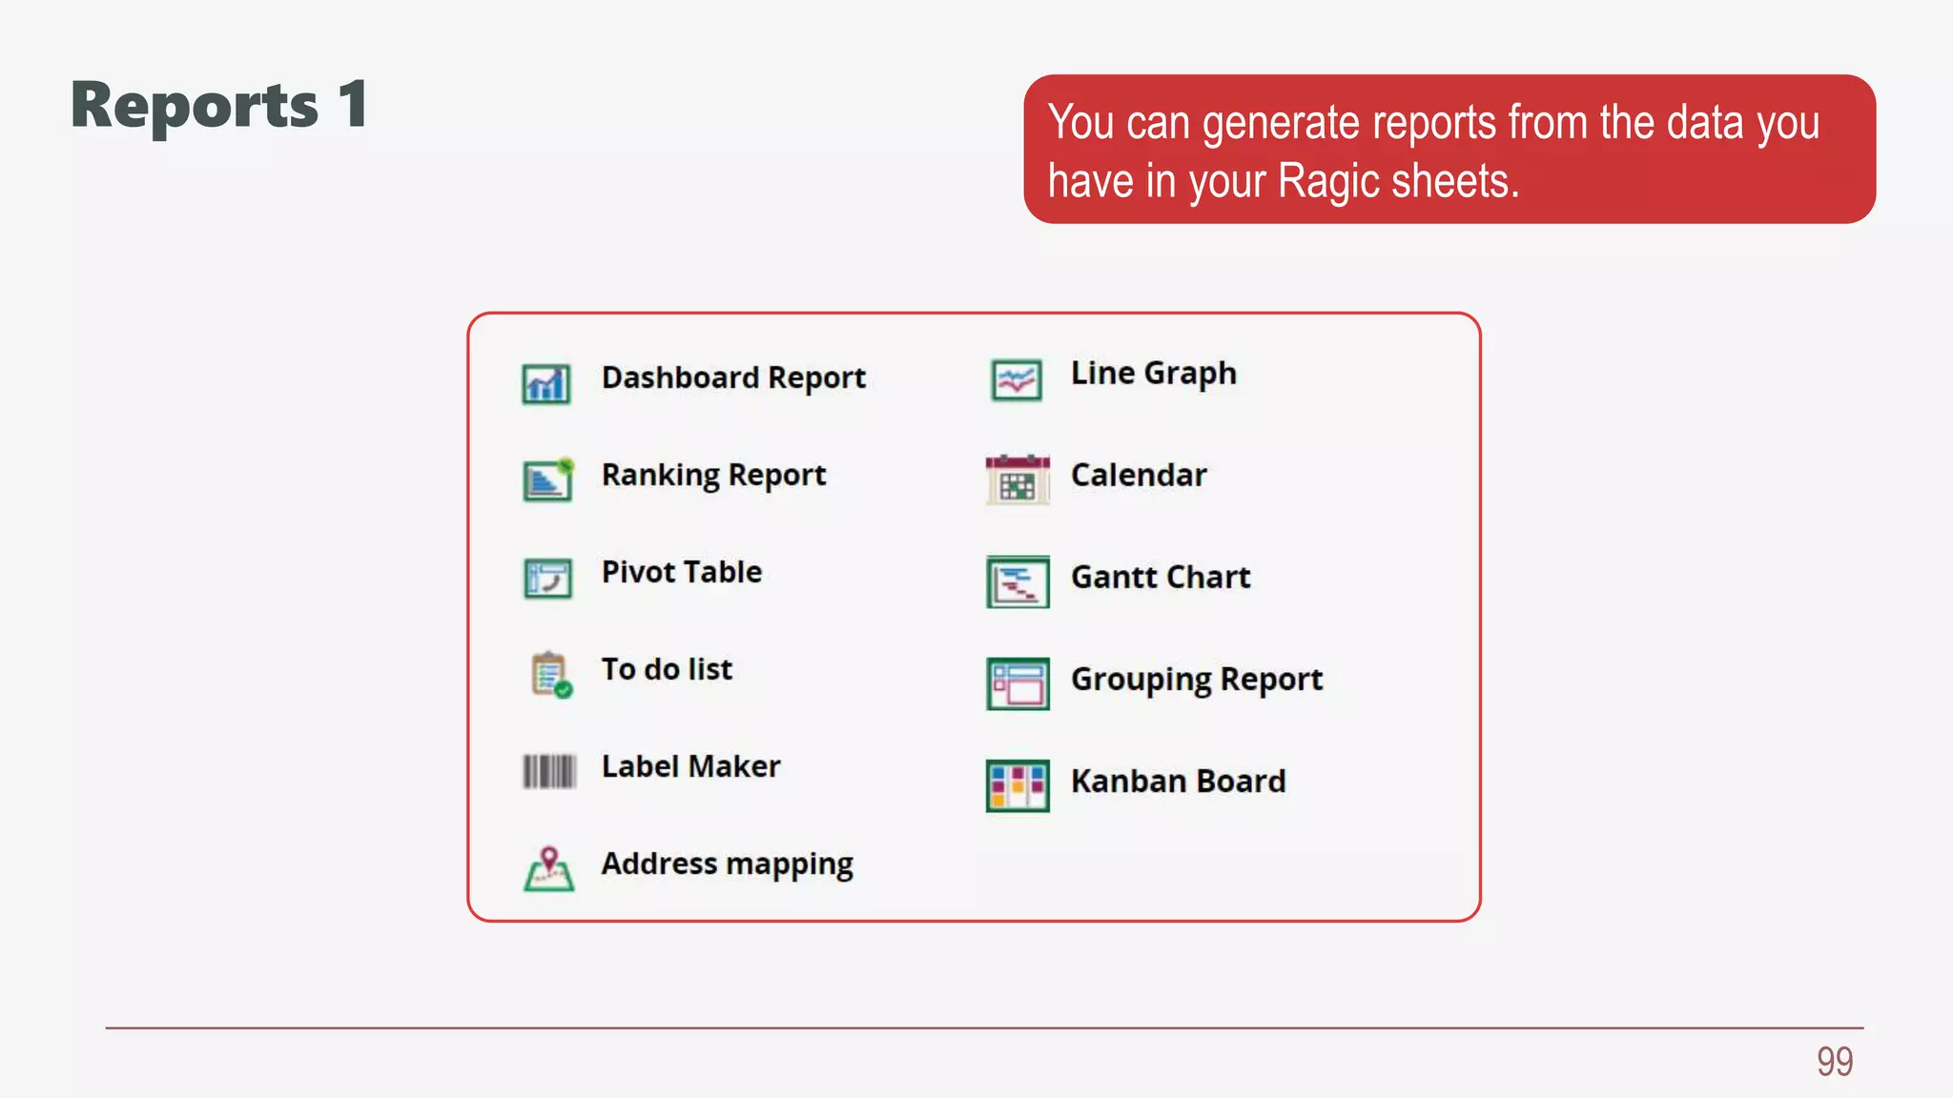This screenshot has height=1098, width=1953.
Task: Select the Address mapping text
Action: tap(727, 864)
